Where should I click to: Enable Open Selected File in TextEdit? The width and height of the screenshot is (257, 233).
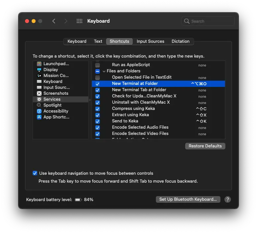98,77
